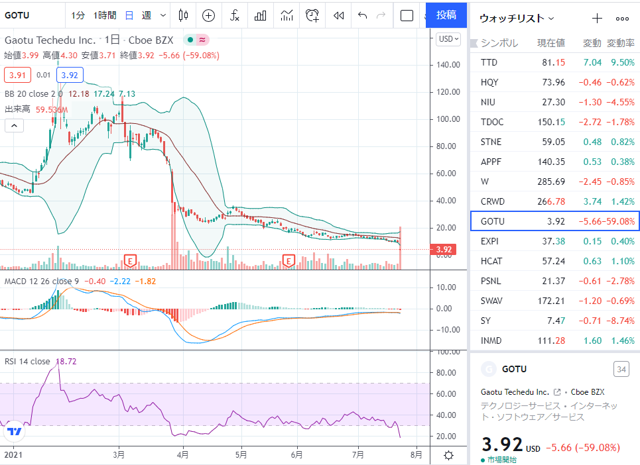The width and height of the screenshot is (640, 465).
Task: Expand the timeframe dropdown arrow
Action: (x=163, y=15)
